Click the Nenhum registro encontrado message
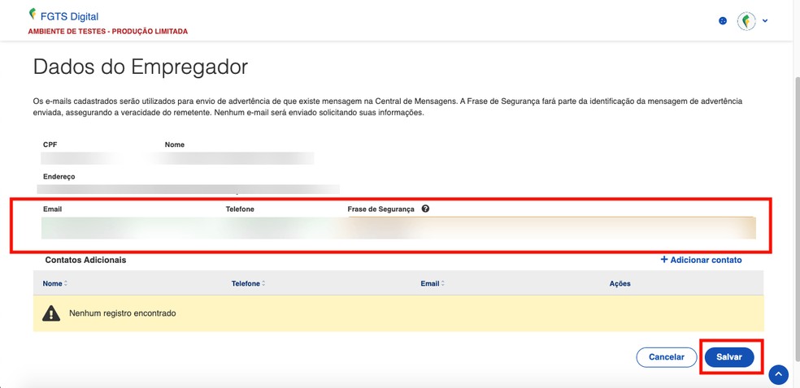 click(123, 313)
